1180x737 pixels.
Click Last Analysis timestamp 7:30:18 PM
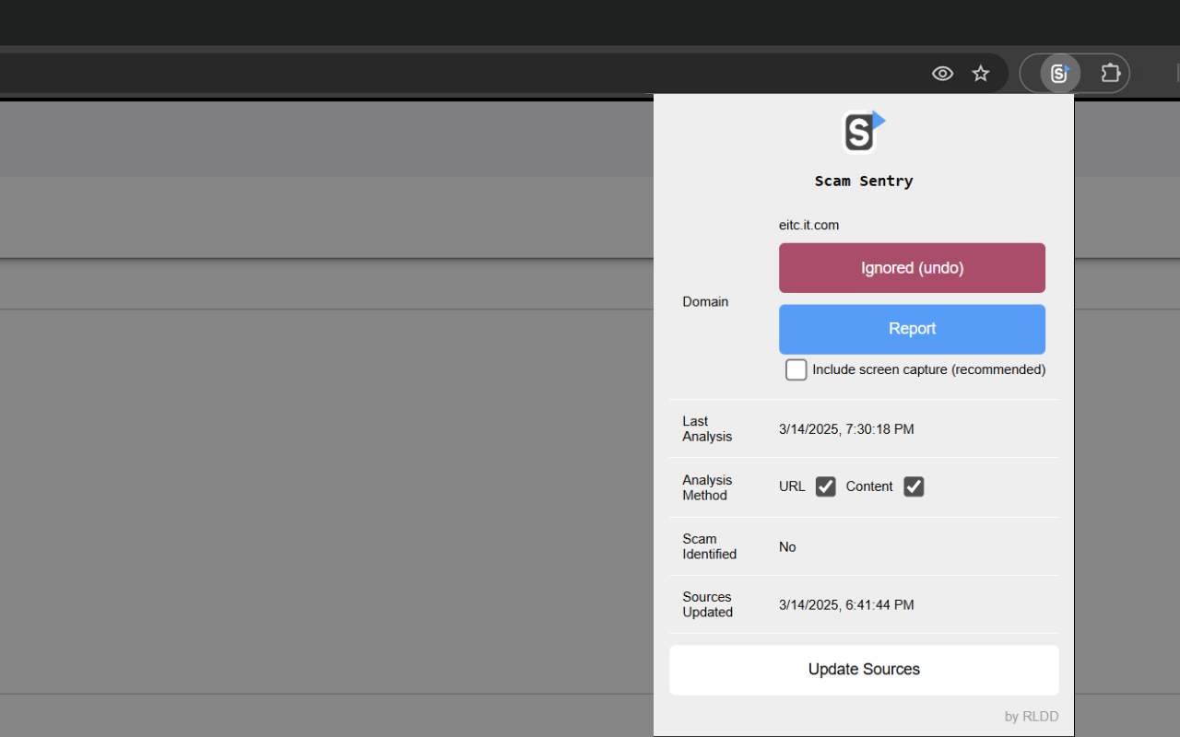[846, 429]
